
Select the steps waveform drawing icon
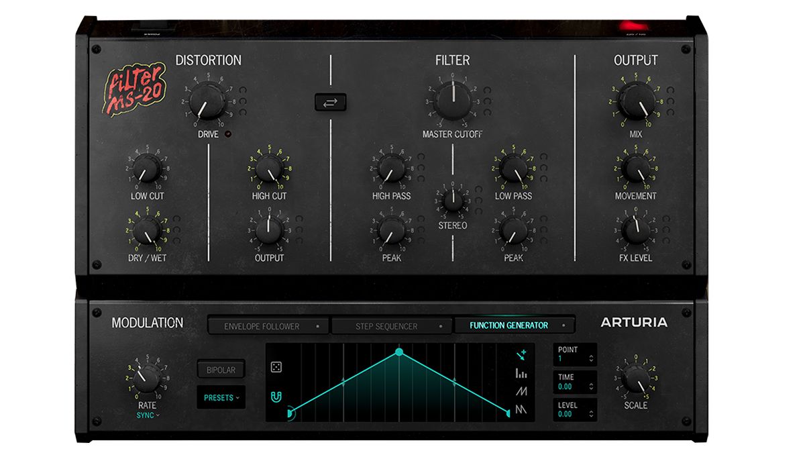point(522,374)
